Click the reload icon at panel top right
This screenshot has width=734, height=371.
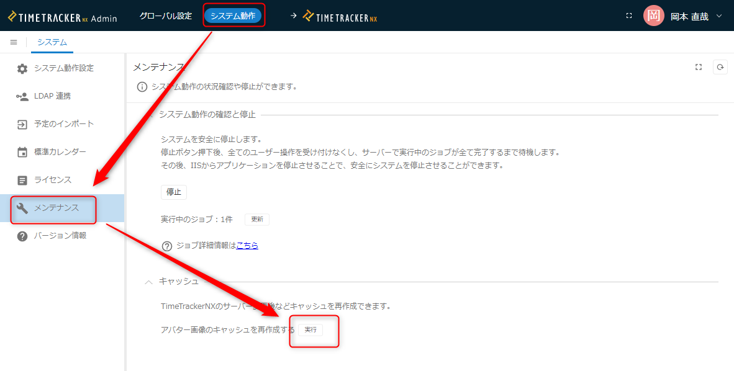[x=720, y=67]
